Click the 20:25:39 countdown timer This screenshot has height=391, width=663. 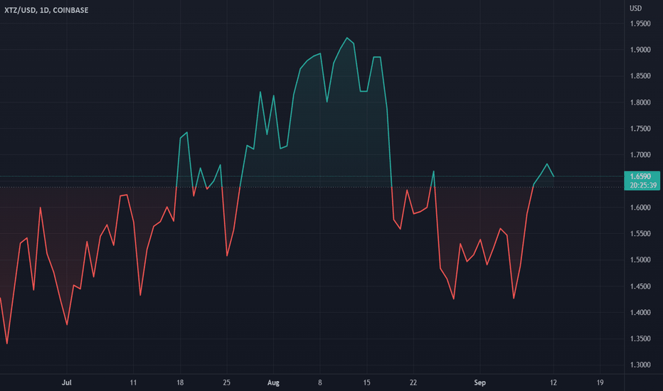coord(643,185)
